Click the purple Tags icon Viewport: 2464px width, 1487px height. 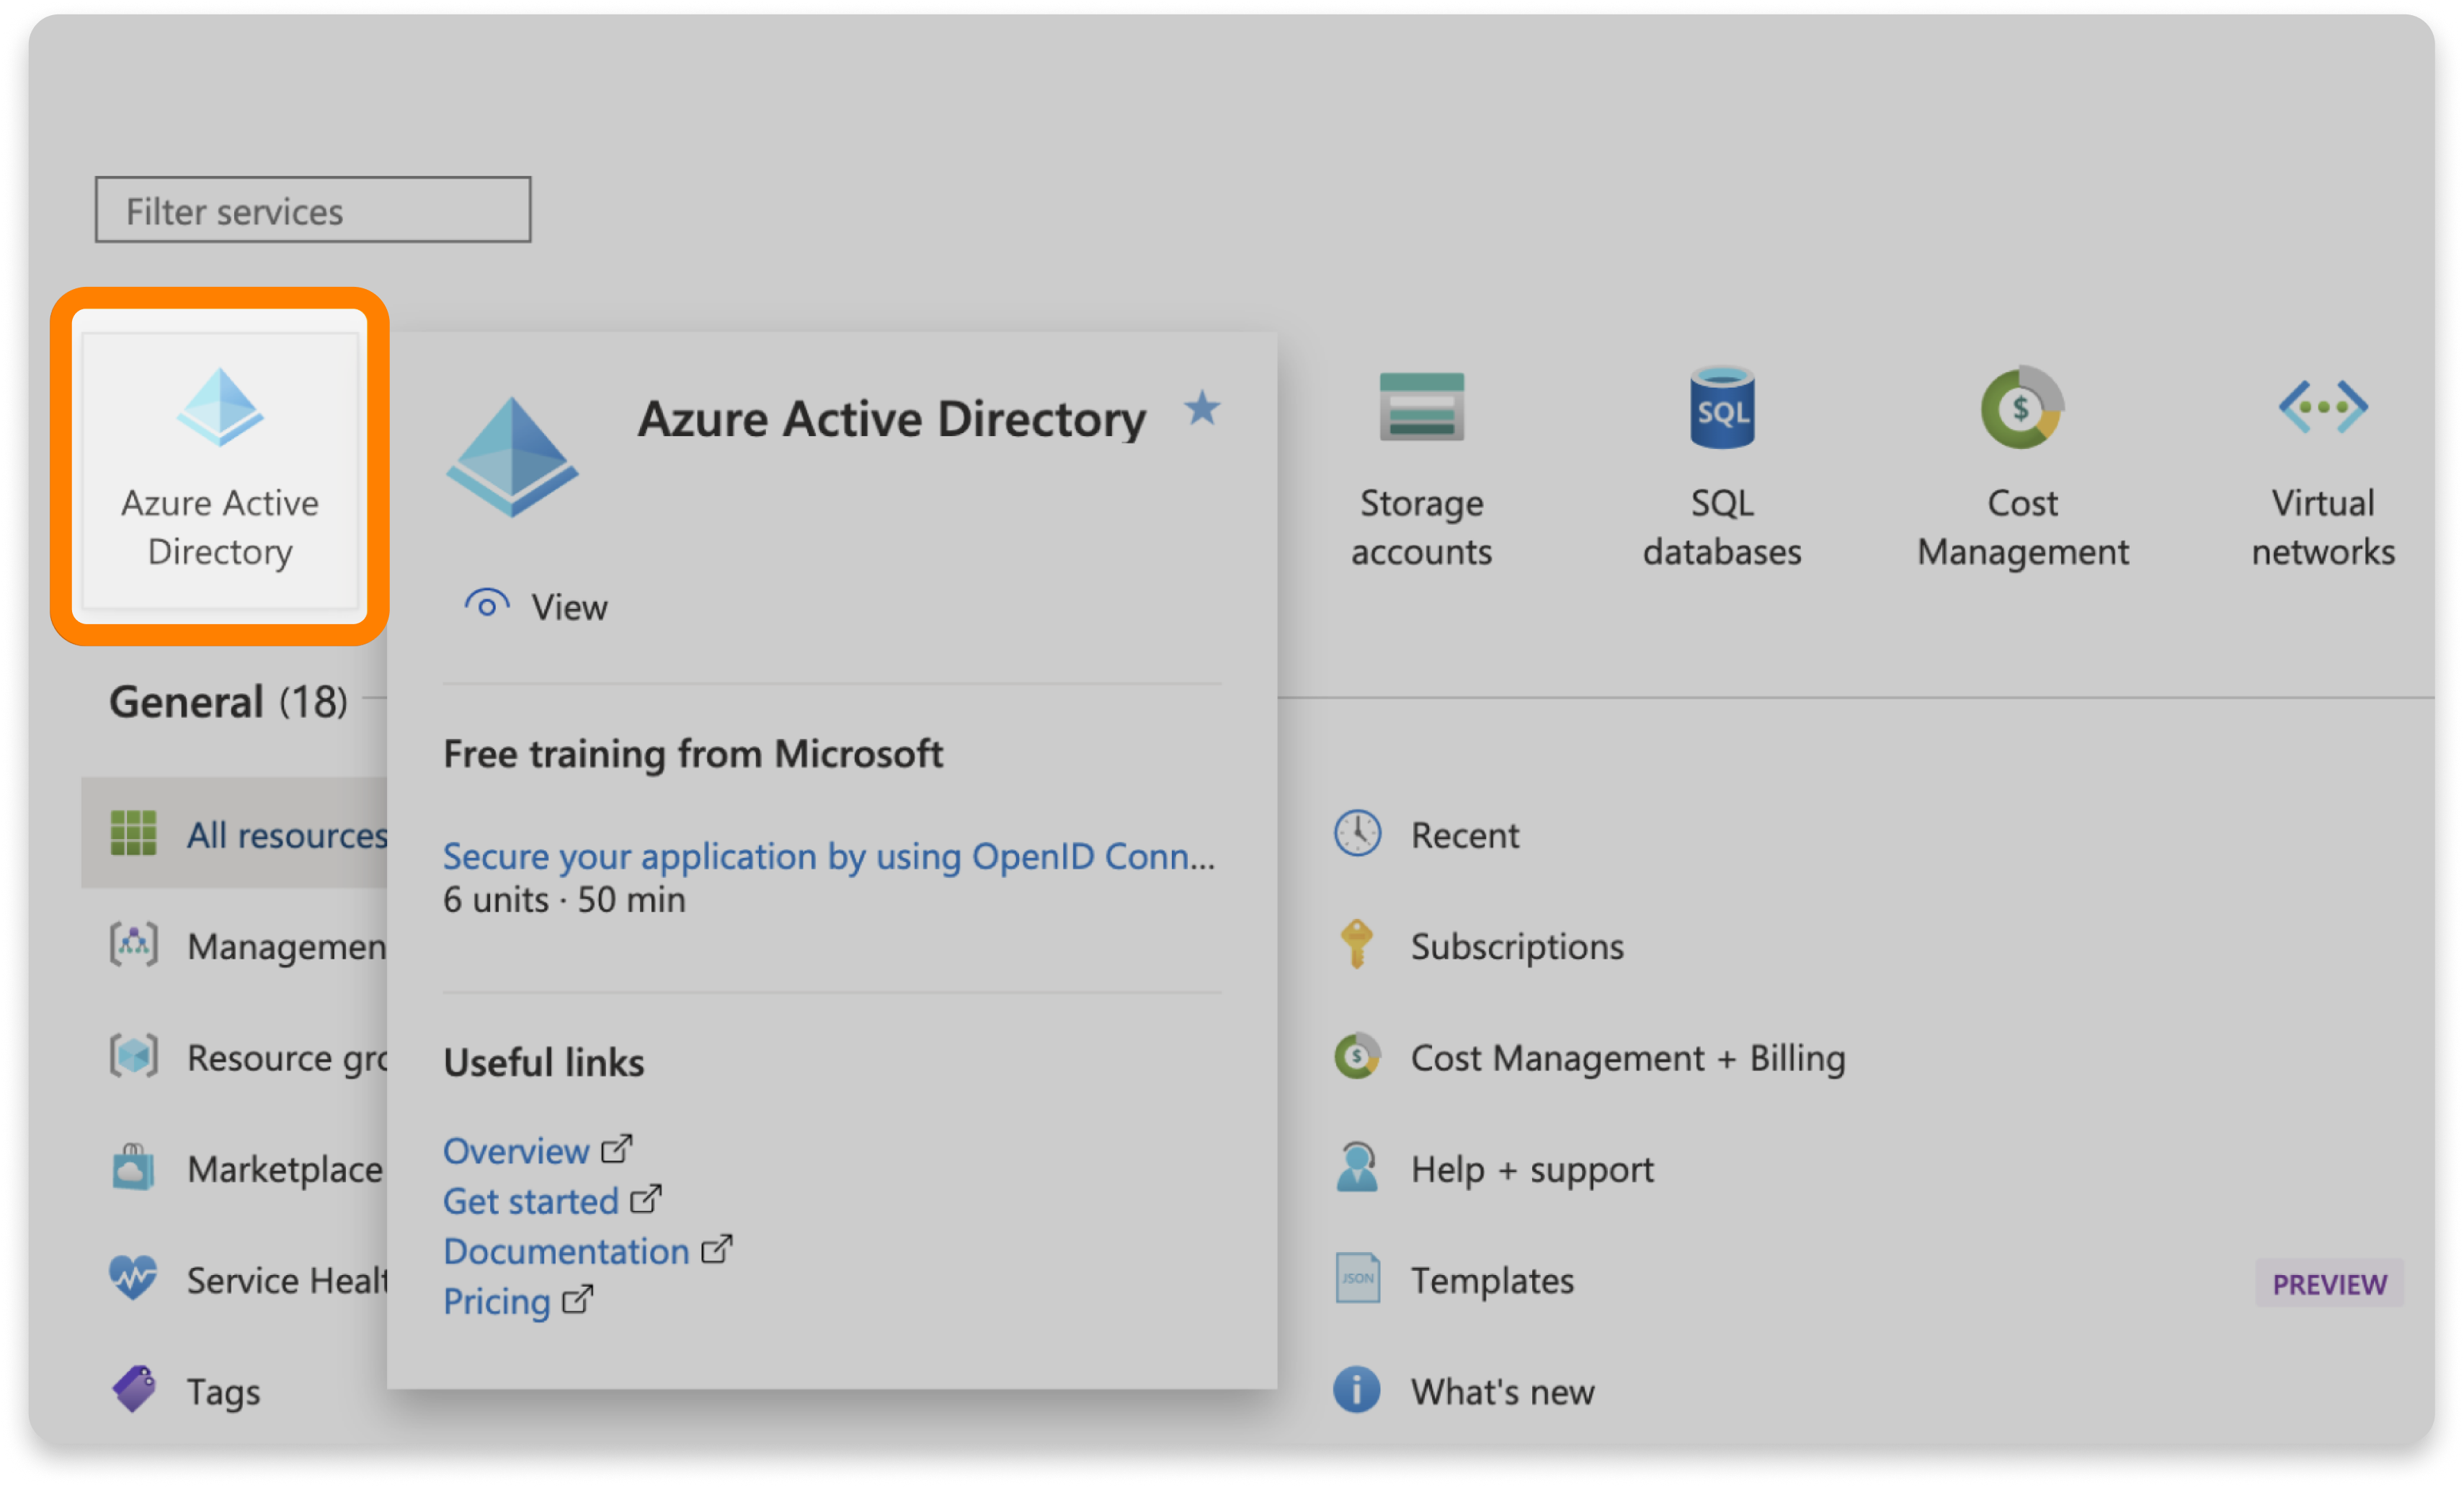pos(133,1390)
